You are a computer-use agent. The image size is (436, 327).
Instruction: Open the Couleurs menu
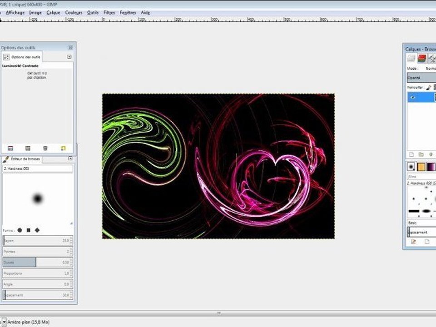74,13
